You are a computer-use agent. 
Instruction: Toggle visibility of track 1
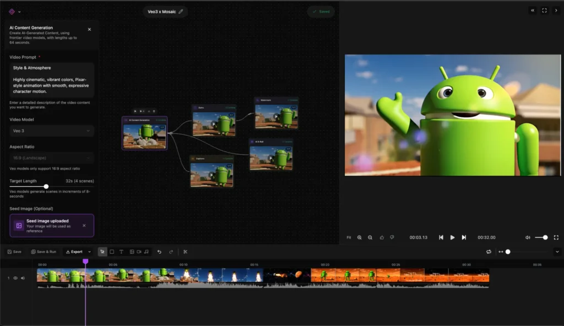coord(15,278)
